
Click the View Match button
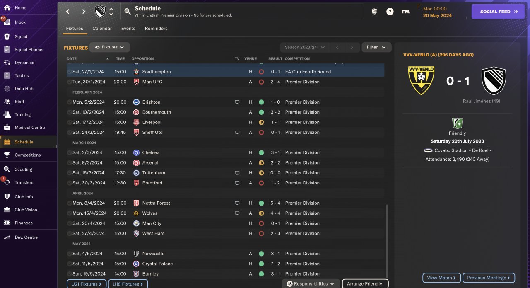point(441,278)
